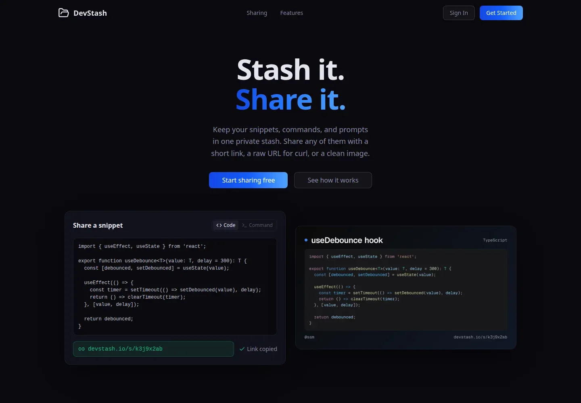The image size is (581, 403).
Task: Click the blue Share it. headline
Action: pyautogui.click(x=290, y=100)
